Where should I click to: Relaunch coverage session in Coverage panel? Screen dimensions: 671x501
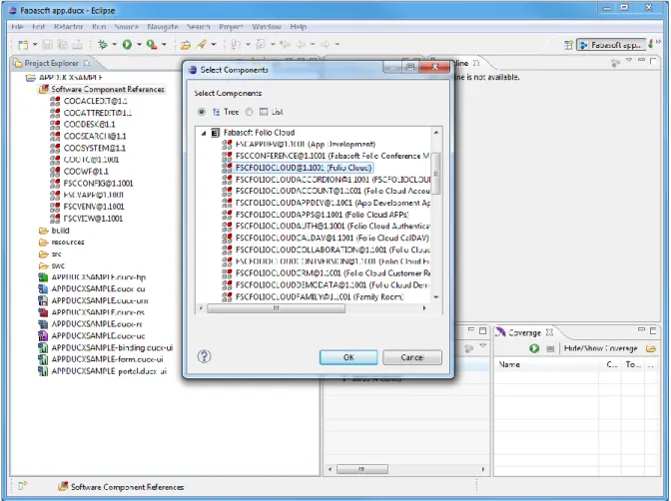click(x=534, y=348)
